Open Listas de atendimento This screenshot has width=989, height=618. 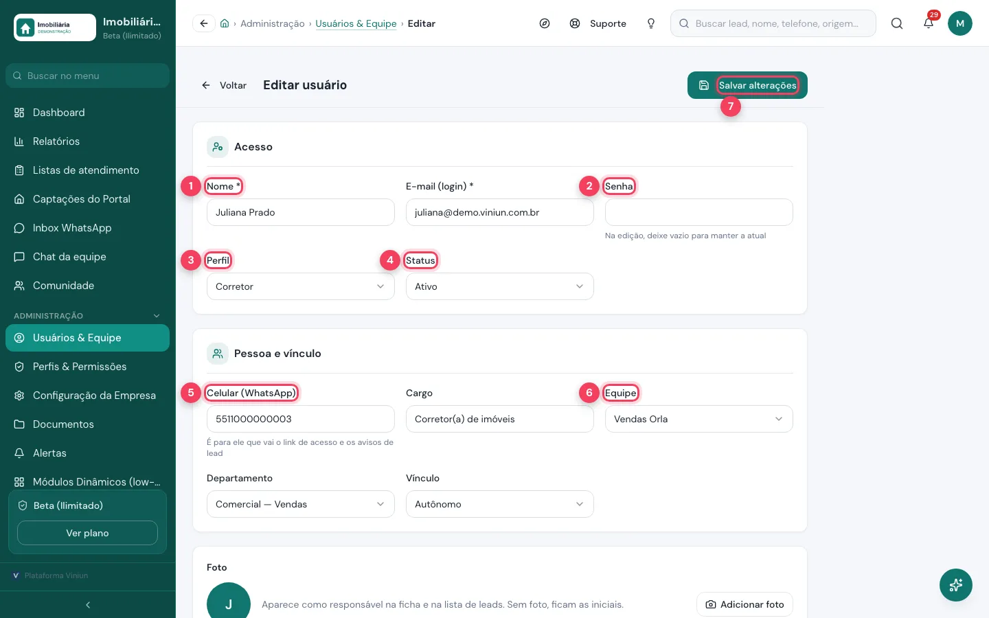87,170
